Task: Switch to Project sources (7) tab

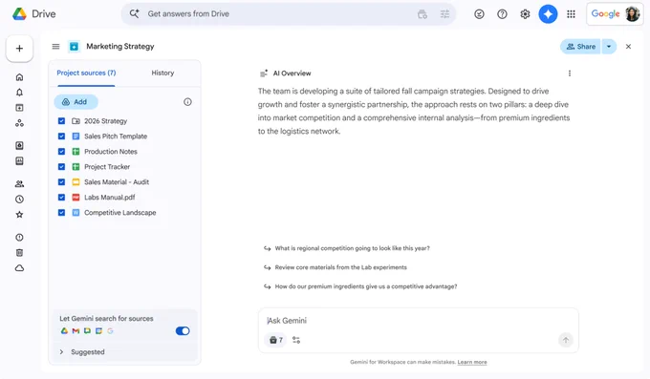Action: pos(86,73)
